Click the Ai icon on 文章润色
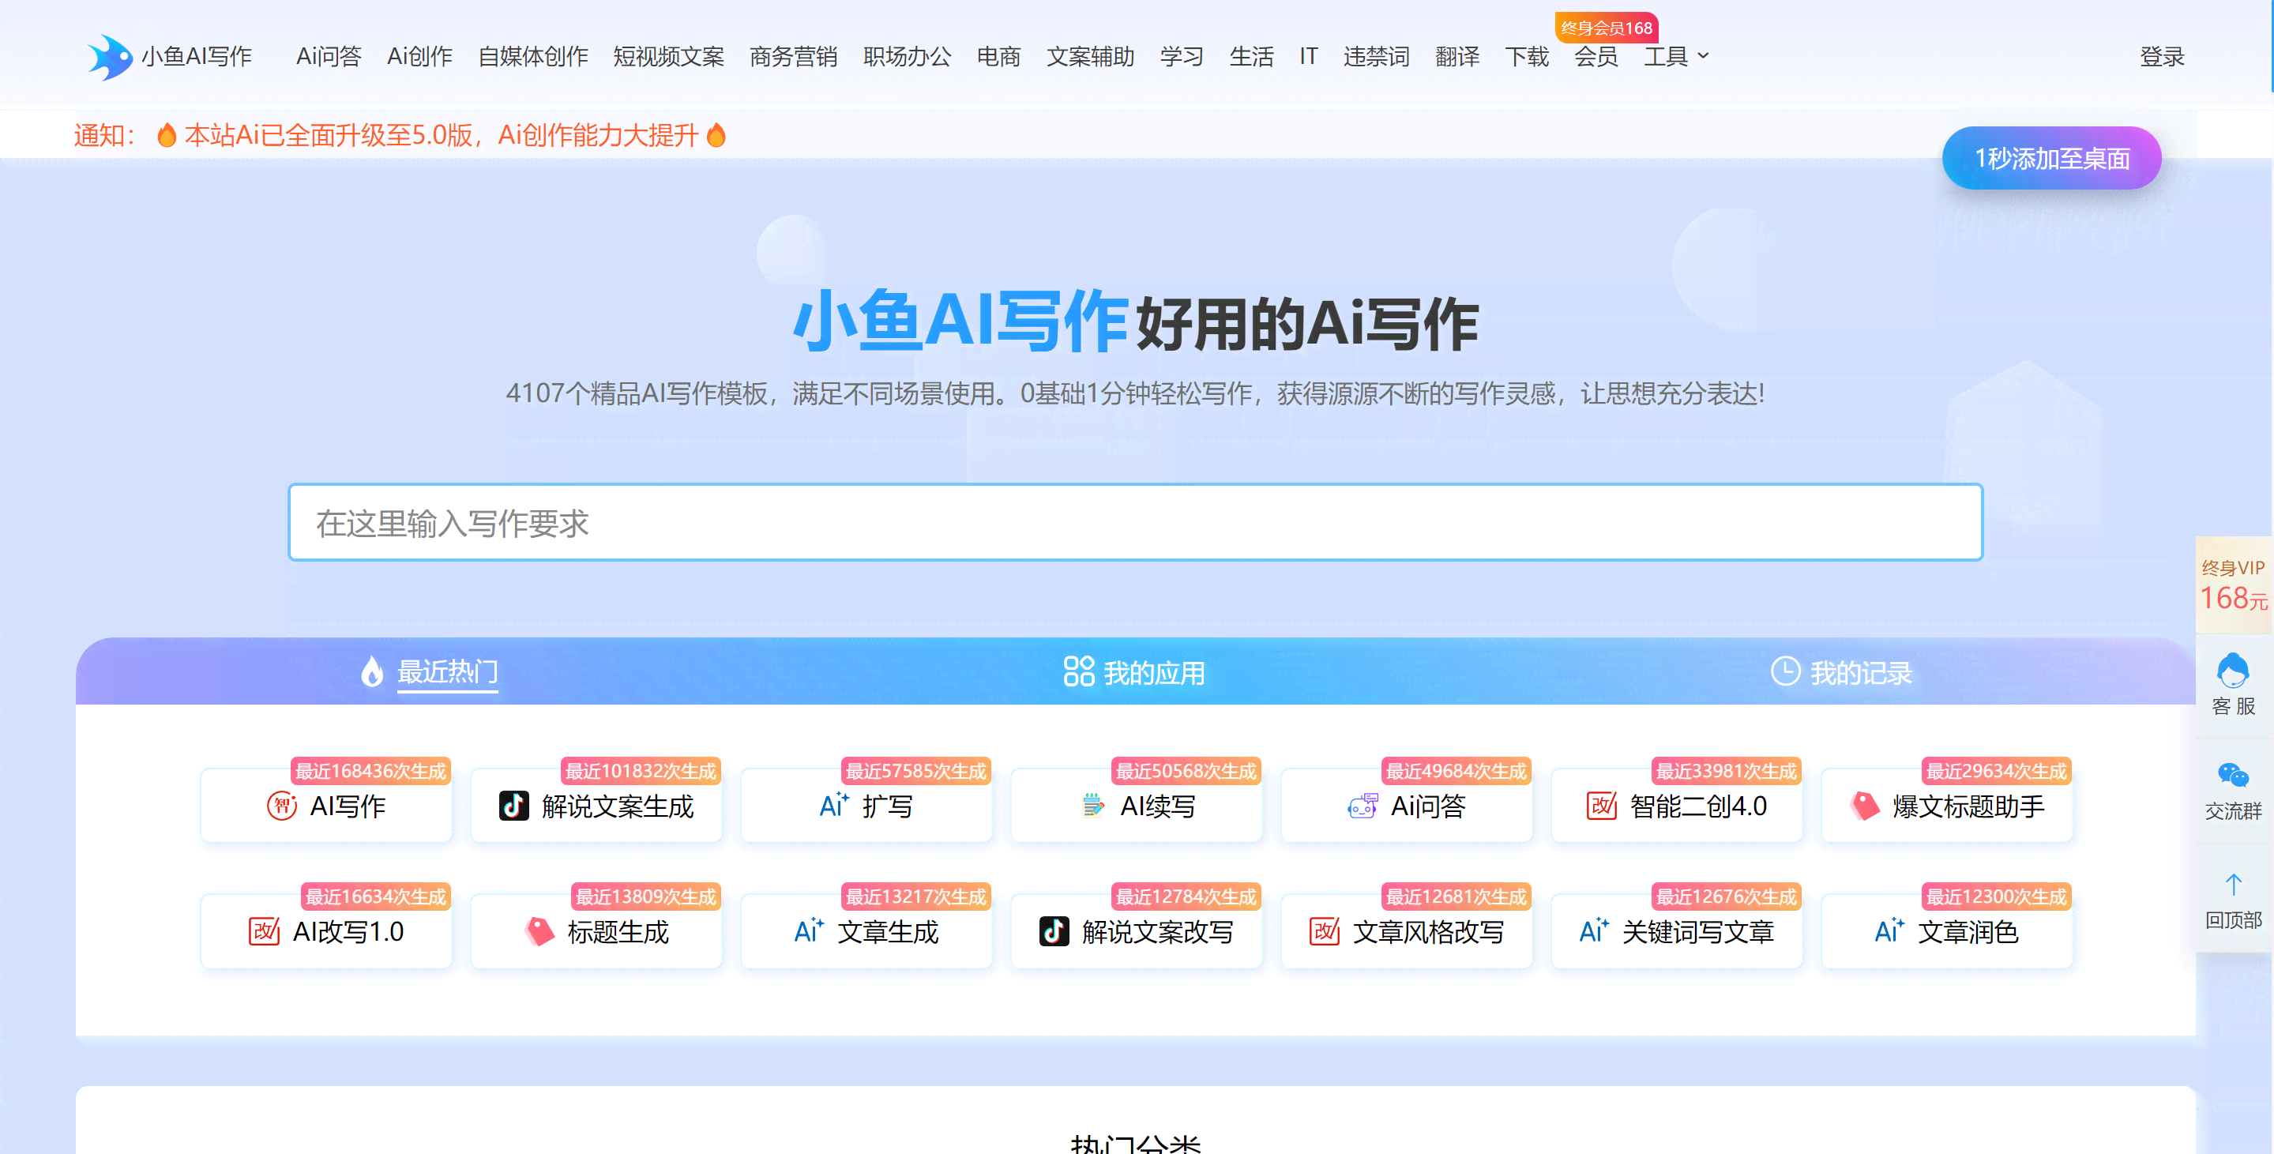 (x=1889, y=930)
